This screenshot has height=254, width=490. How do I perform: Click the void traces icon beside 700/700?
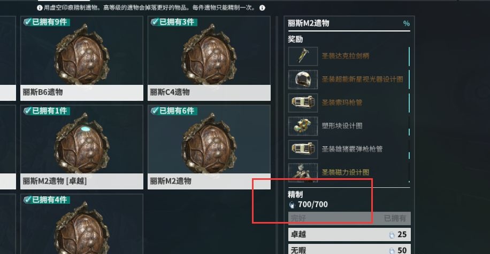point(292,205)
